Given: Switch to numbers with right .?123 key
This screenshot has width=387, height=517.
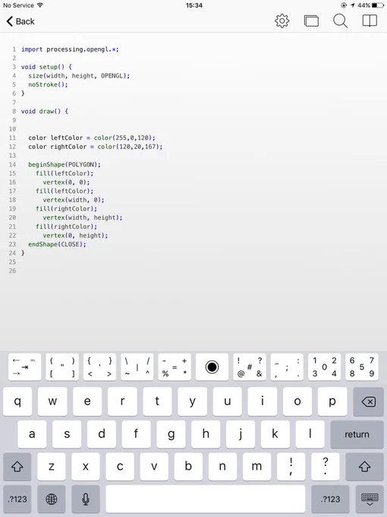Looking at the screenshot, I should 330,500.
